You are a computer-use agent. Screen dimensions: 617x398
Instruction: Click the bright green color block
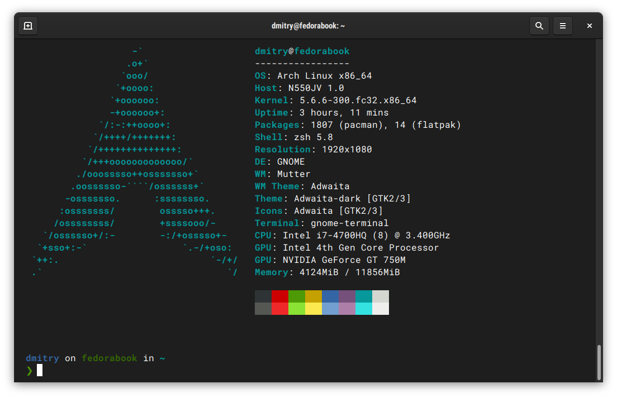297,309
